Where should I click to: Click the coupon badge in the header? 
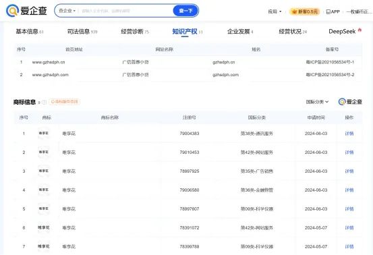point(304,11)
